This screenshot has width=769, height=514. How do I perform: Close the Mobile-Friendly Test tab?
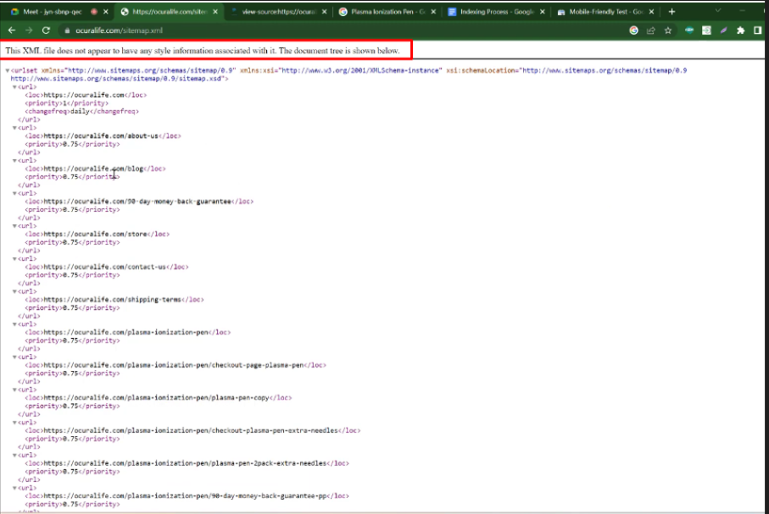[651, 11]
